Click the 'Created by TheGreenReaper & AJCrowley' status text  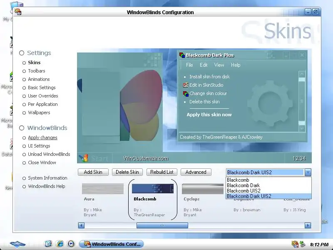point(221,137)
